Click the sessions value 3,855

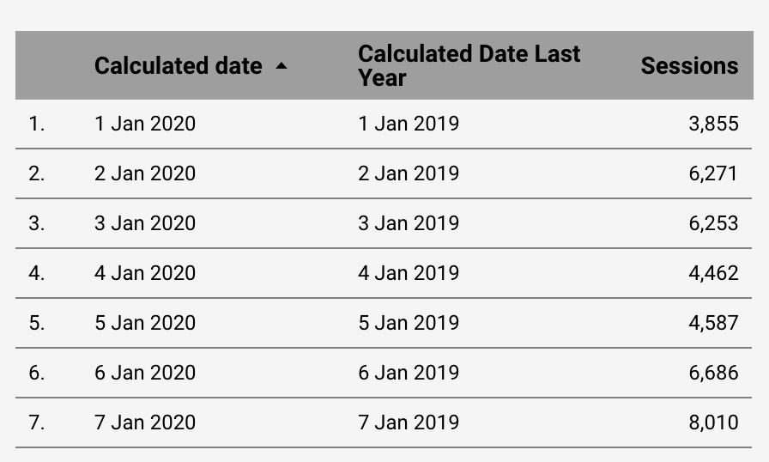point(713,124)
